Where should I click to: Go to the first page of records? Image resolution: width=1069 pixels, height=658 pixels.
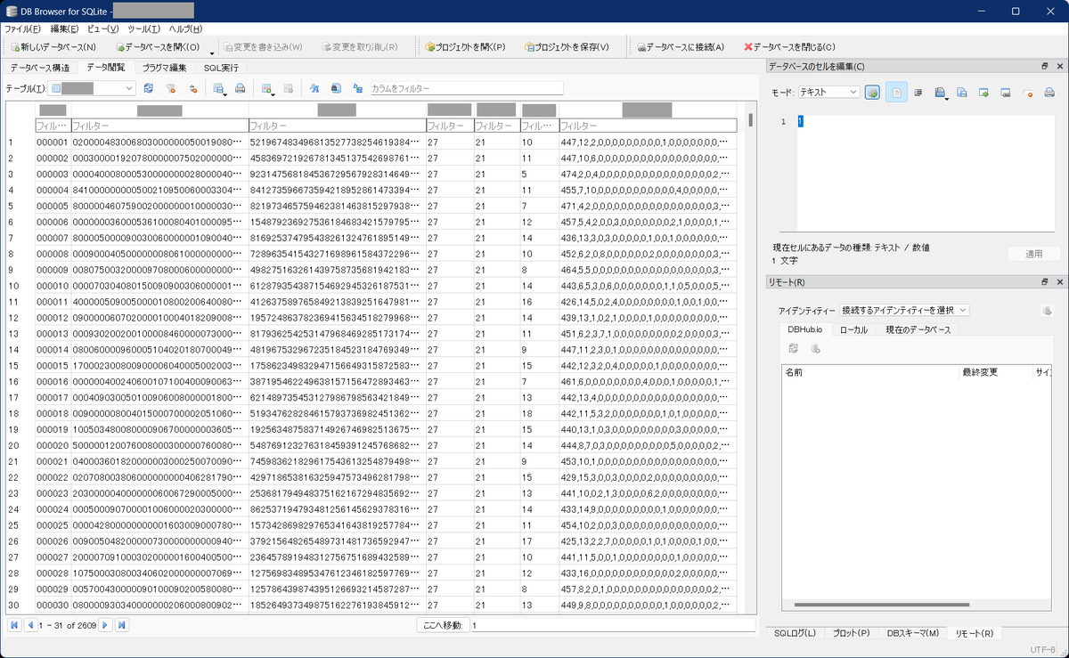pyautogui.click(x=14, y=625)
